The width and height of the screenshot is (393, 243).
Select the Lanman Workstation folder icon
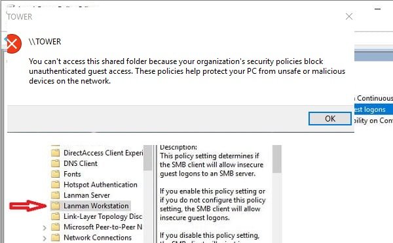[56, 206]
